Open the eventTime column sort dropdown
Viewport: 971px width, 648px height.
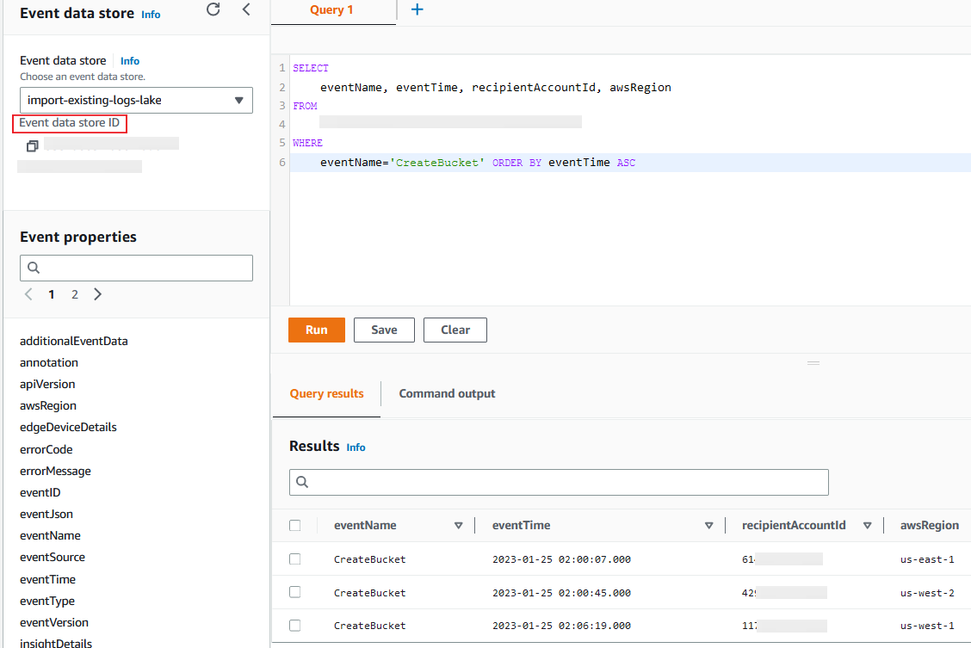click(708, 525)
